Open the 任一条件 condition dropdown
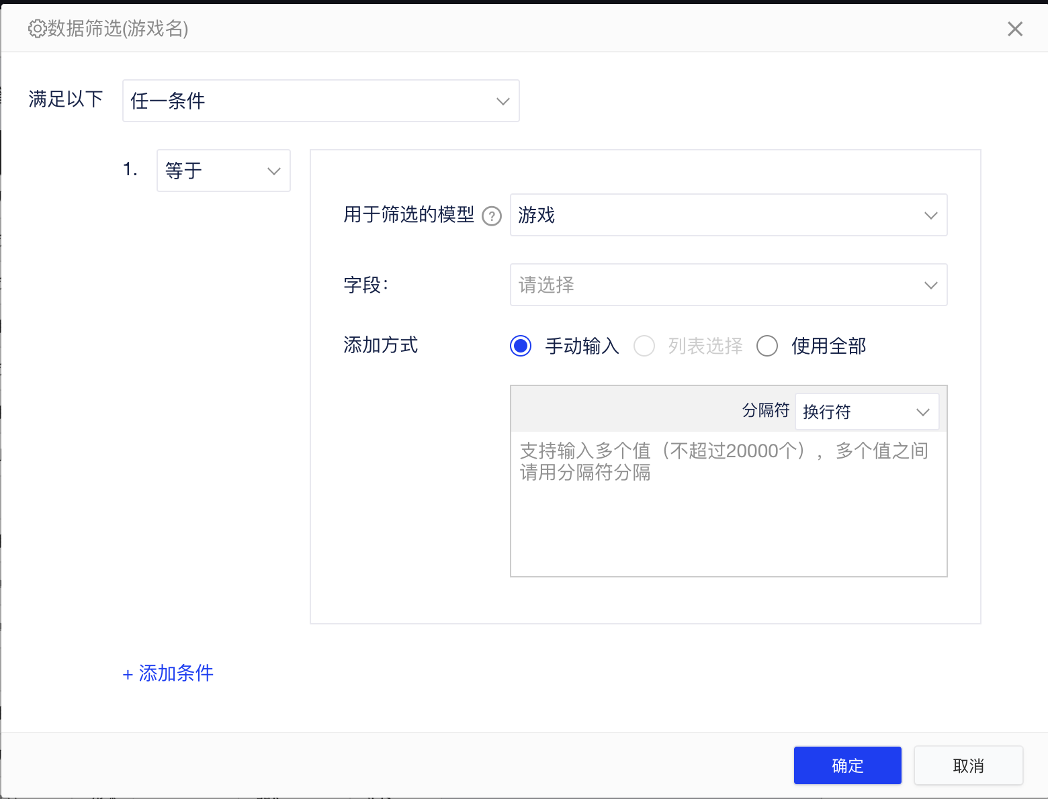This screenshot has height=799, width=1048. pos(320,101)
